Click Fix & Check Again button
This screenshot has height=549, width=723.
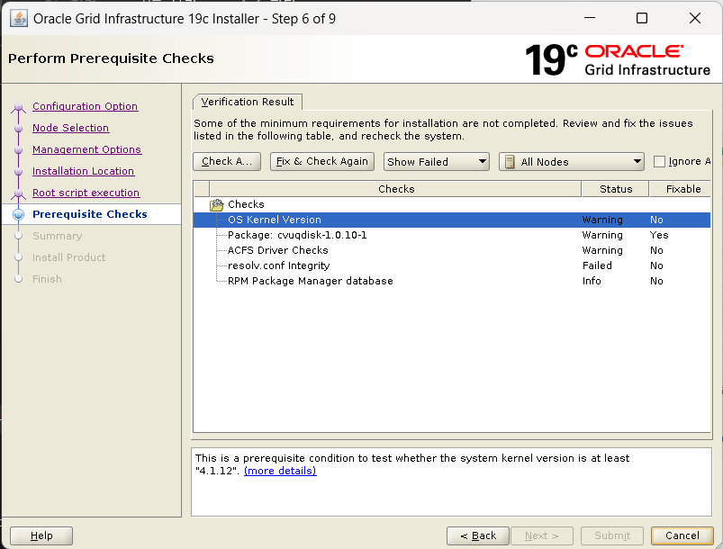[321, 161]
